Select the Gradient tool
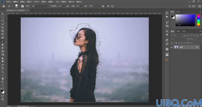Image resolution: width=202 pixels, height=107 pixels. click(x=3, y=55)
